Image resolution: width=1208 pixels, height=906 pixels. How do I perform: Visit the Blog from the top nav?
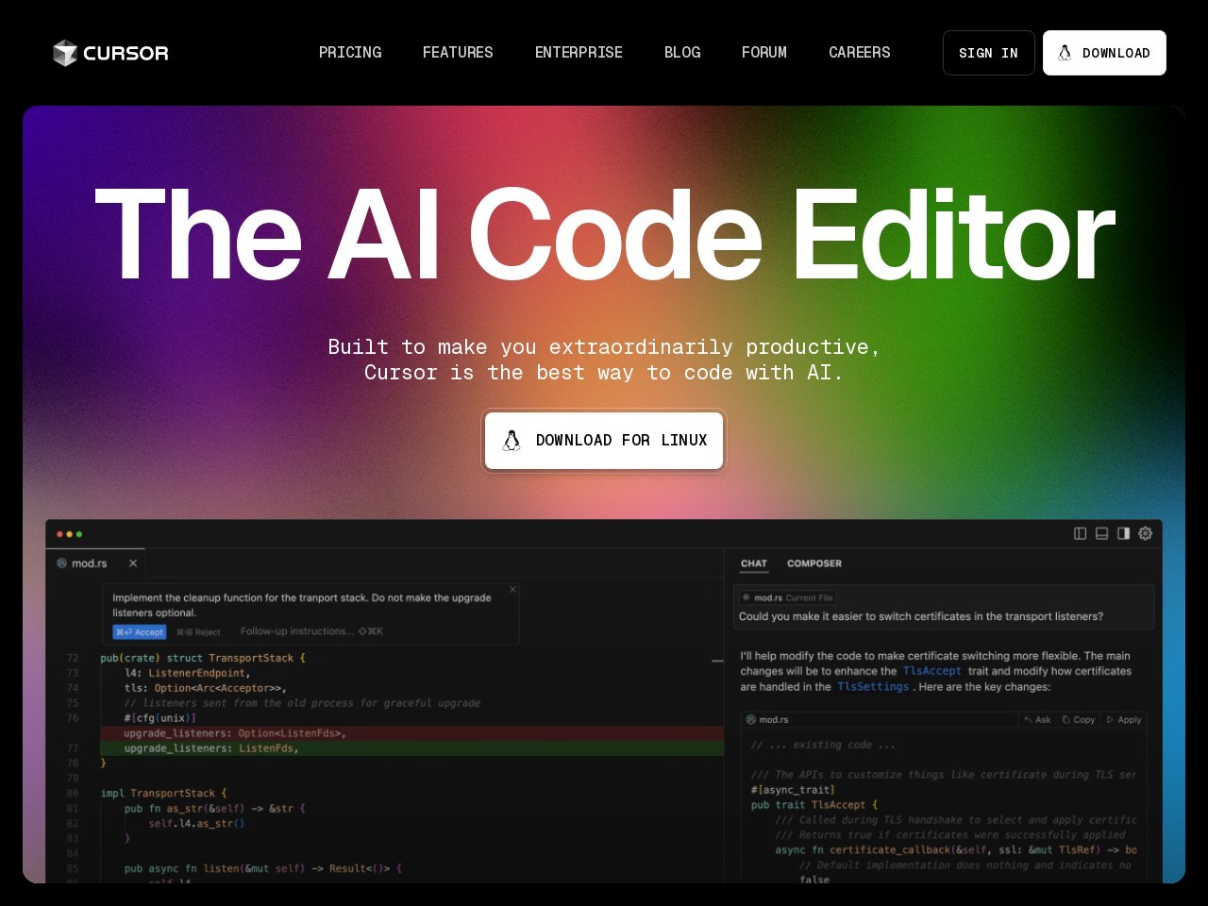[682, 53]
